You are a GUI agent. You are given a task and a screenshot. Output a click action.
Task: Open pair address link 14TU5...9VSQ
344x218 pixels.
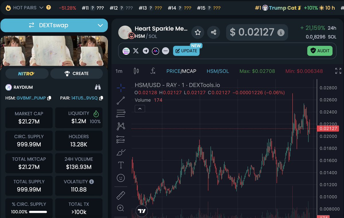click(x=85, y=98)
